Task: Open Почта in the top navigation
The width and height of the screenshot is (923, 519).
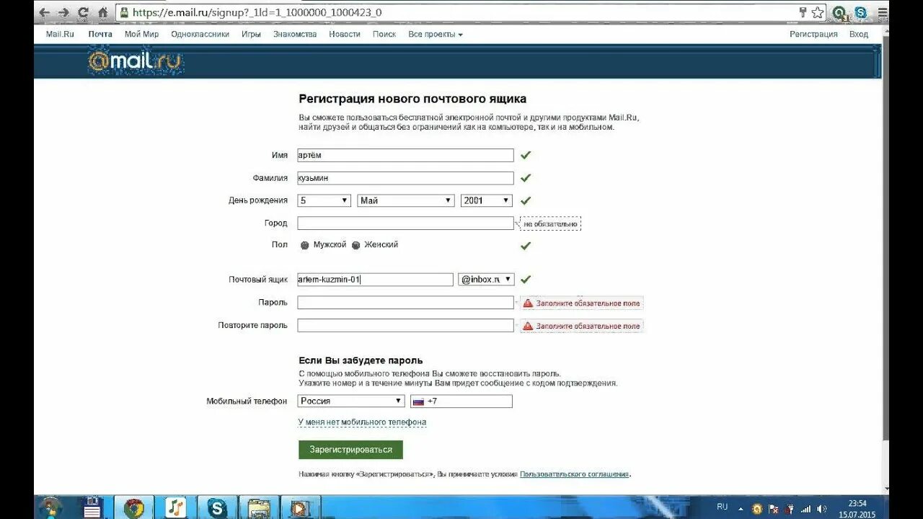Action: click(x=100, y=34)
